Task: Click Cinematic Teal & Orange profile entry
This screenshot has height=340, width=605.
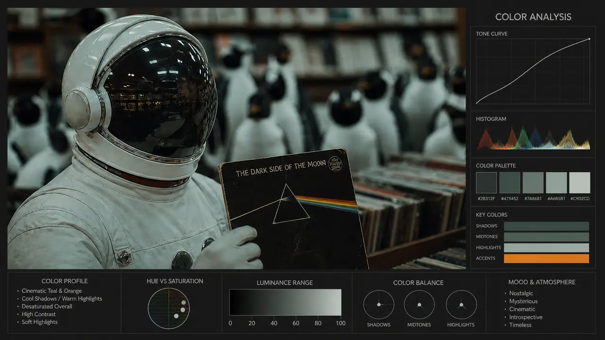Action: click(x=52, y=291)
